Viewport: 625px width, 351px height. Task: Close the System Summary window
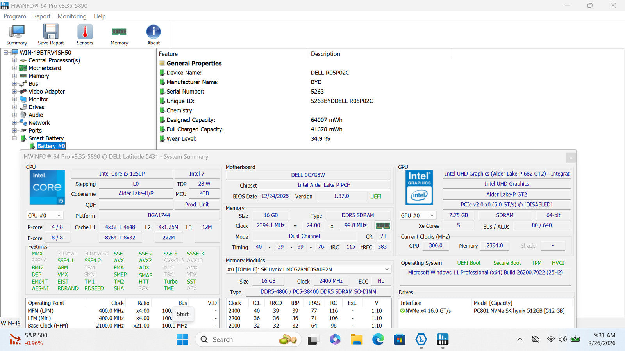tap(571, 158)
